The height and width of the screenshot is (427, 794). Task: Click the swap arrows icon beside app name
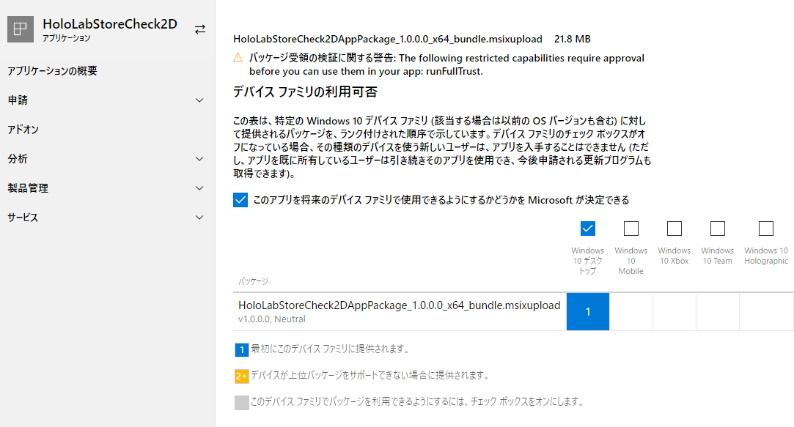pyautogui.click(x=200, y=29)
